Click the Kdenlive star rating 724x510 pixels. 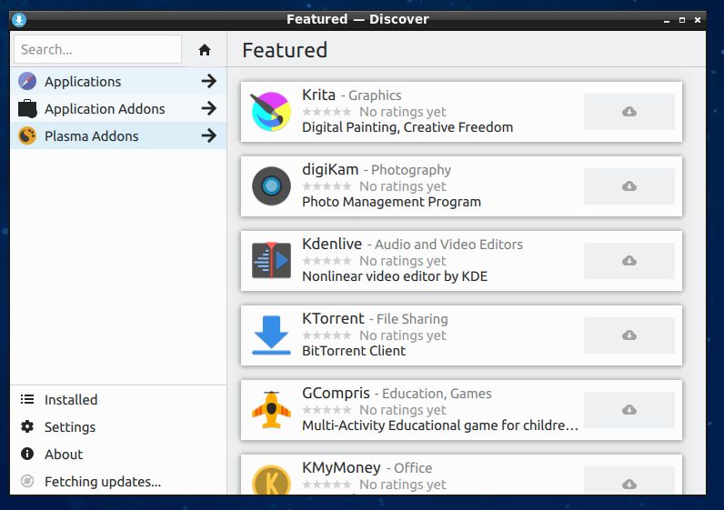tap(327, 261)
